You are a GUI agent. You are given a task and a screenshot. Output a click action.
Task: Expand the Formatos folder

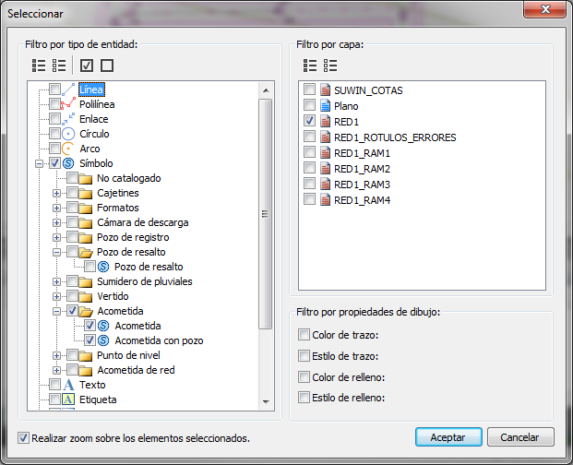pyautogui.click(x=56, y=208)
